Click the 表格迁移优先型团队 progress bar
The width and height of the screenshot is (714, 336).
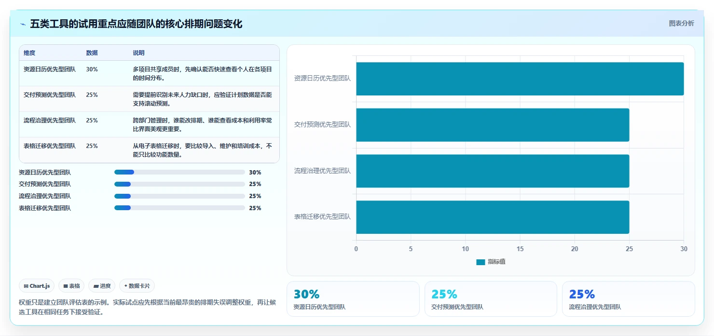click(x=179, y=208)
